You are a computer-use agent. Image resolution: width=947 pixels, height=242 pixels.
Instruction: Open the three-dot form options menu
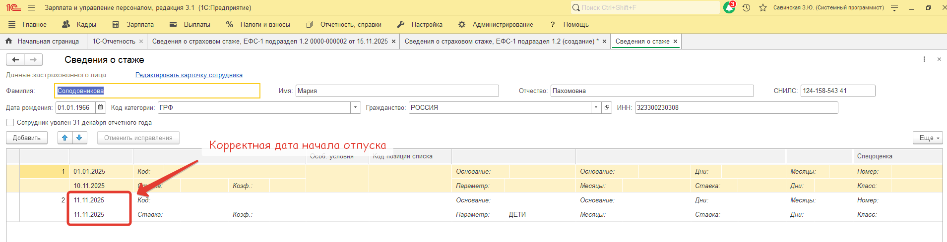tap(924, 59)
